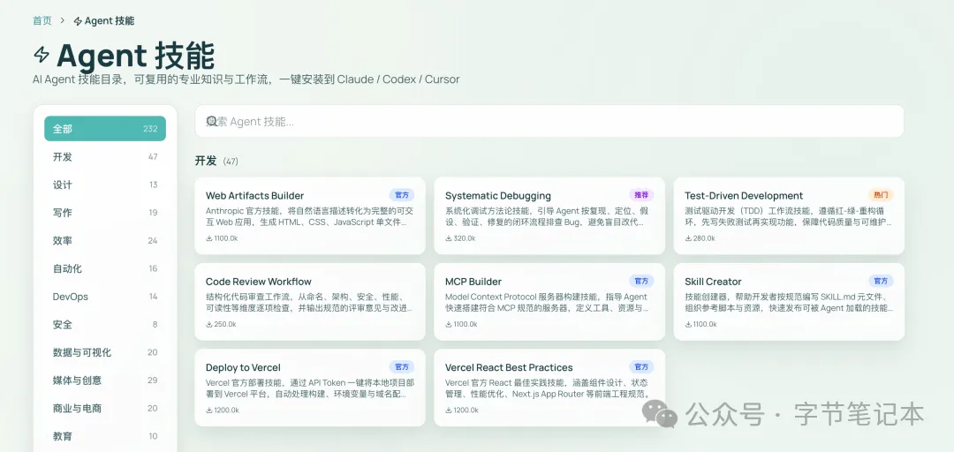Open the 数据与可视化 category
This screenshot has height=452, width=954.
104,352
